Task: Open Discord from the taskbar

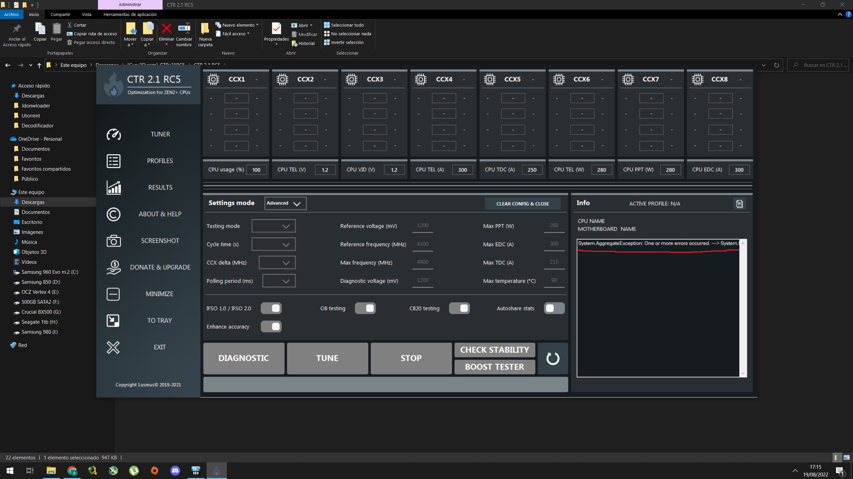Action: click(x=175, y=471)
